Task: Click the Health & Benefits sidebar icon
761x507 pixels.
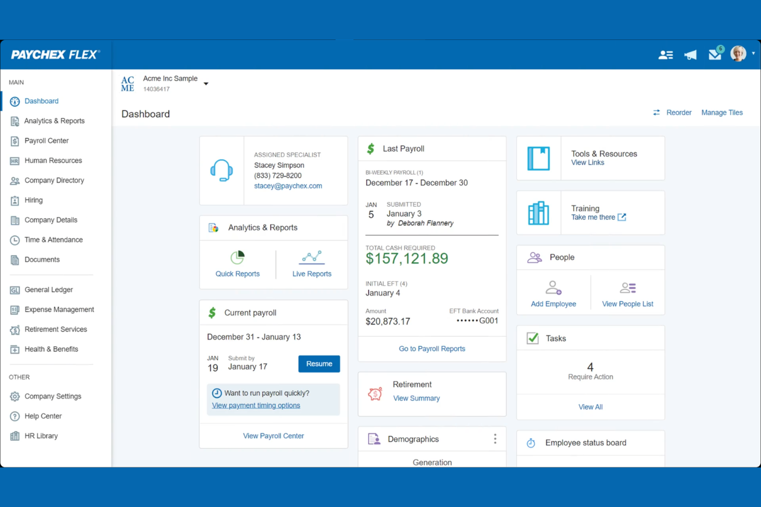Action: [x=15, y=349]
